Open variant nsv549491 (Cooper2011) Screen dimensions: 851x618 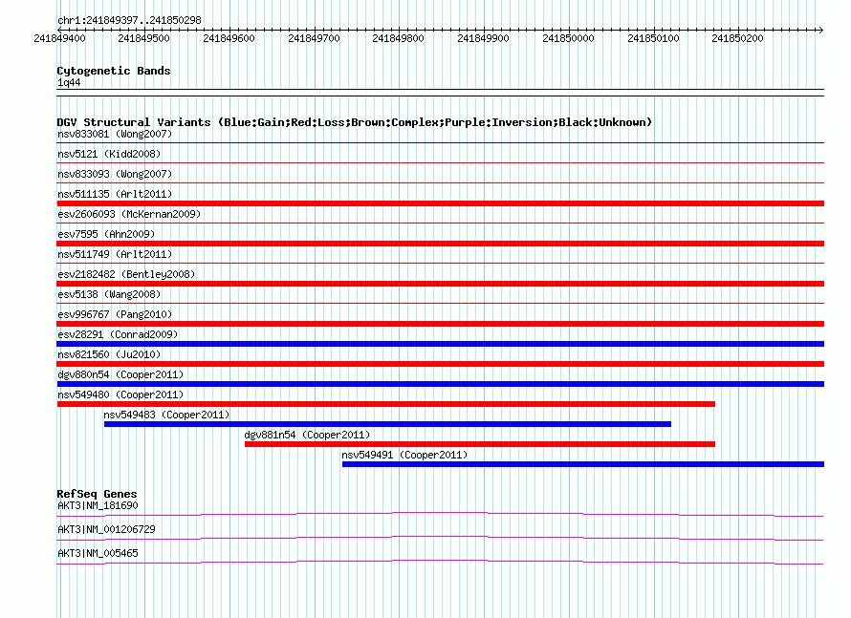[404, 455]
